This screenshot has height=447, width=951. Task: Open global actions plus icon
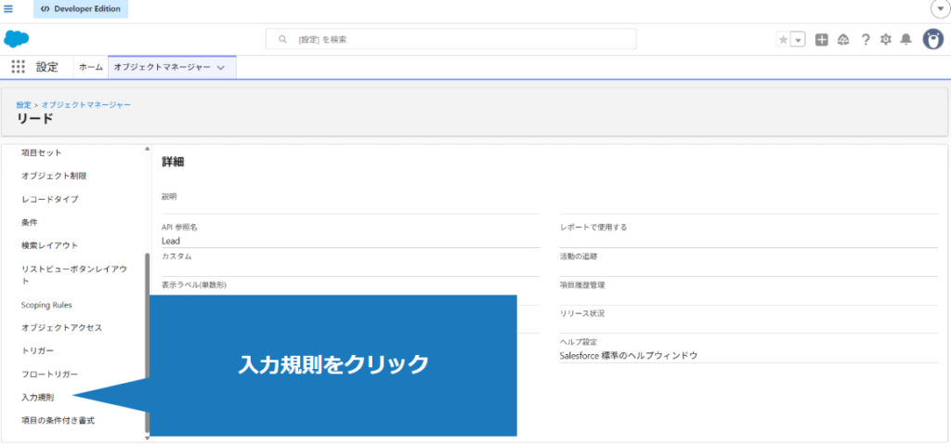point(821,39)
